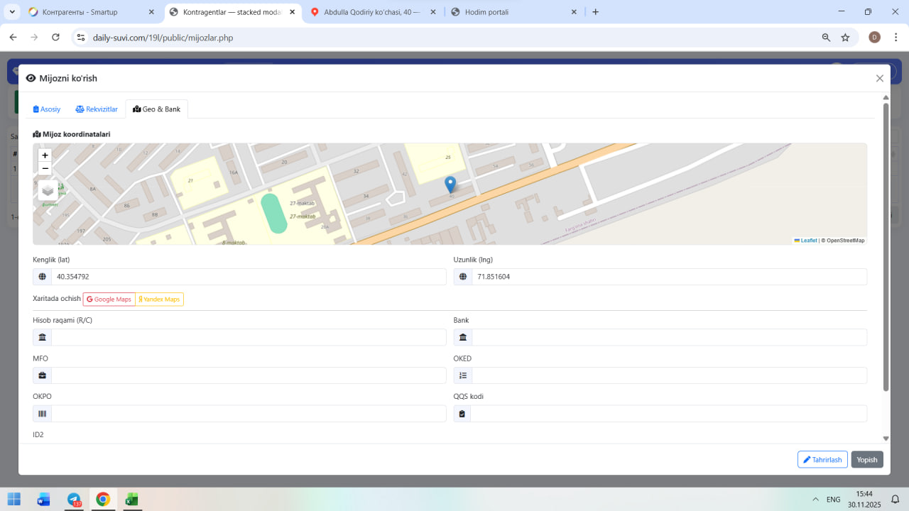Open location in Google Maps
Image resolution: width=909 pixels, height=511 pixels.
click(109, 300)
